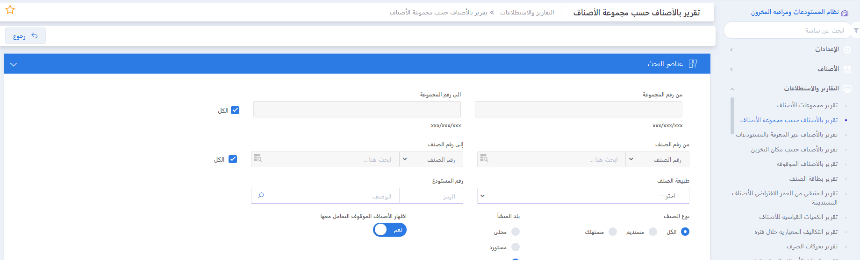Click التقارير والاستطلاعات breadcrumb
Viewport: 860px width, 260px height.
point(527,13)
